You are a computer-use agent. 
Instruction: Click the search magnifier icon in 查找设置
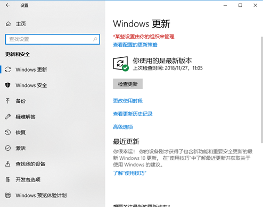(95, 39)
